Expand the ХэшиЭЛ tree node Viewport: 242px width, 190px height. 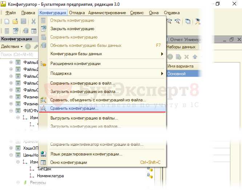tap(11, 148)
